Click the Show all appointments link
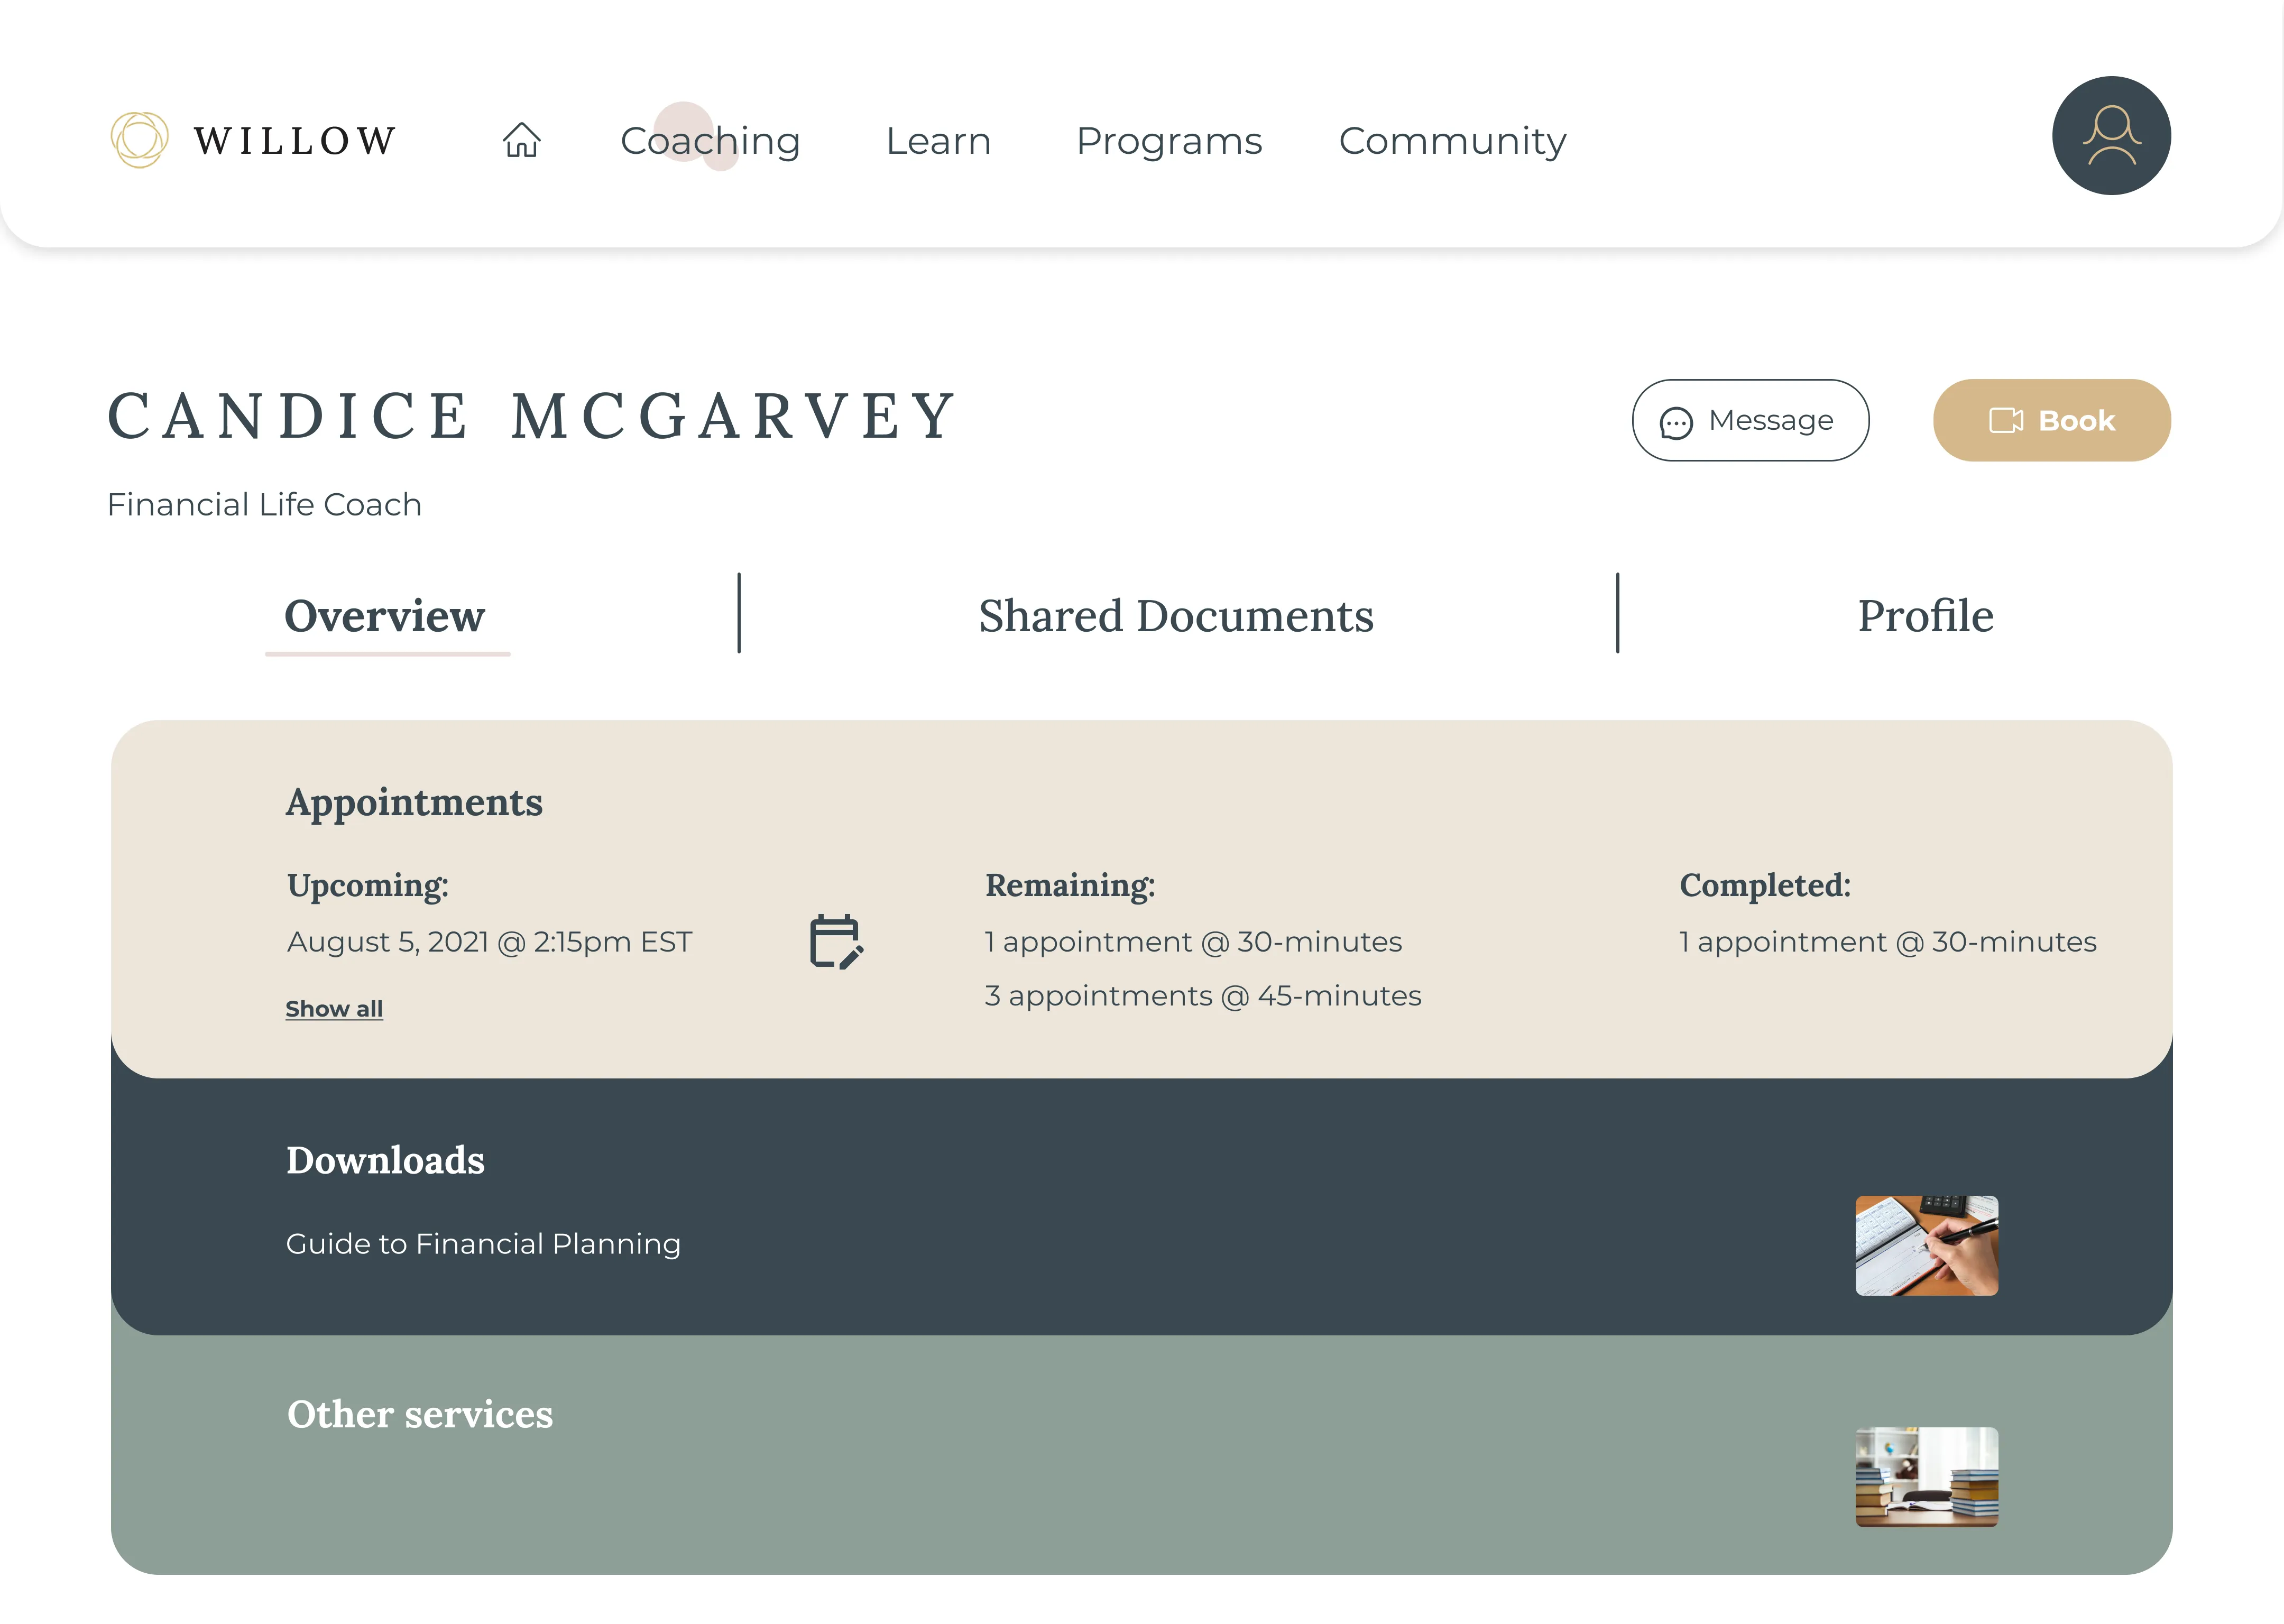 [x=334, y=1009]
